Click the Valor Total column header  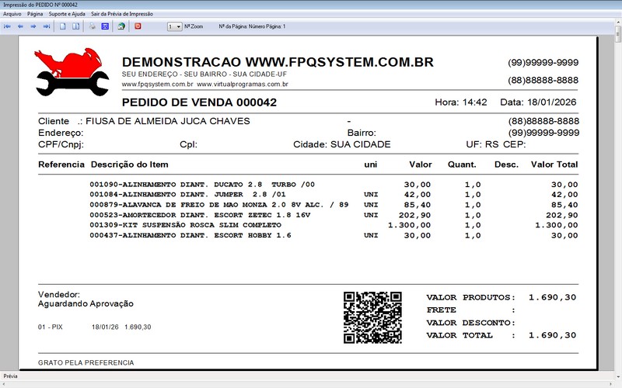[x=554, y=165]
